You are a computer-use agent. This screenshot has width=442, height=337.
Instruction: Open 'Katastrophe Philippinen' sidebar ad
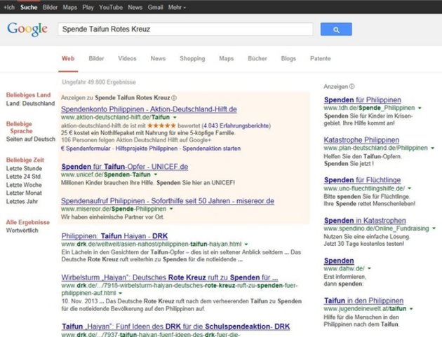coord(361,140)
